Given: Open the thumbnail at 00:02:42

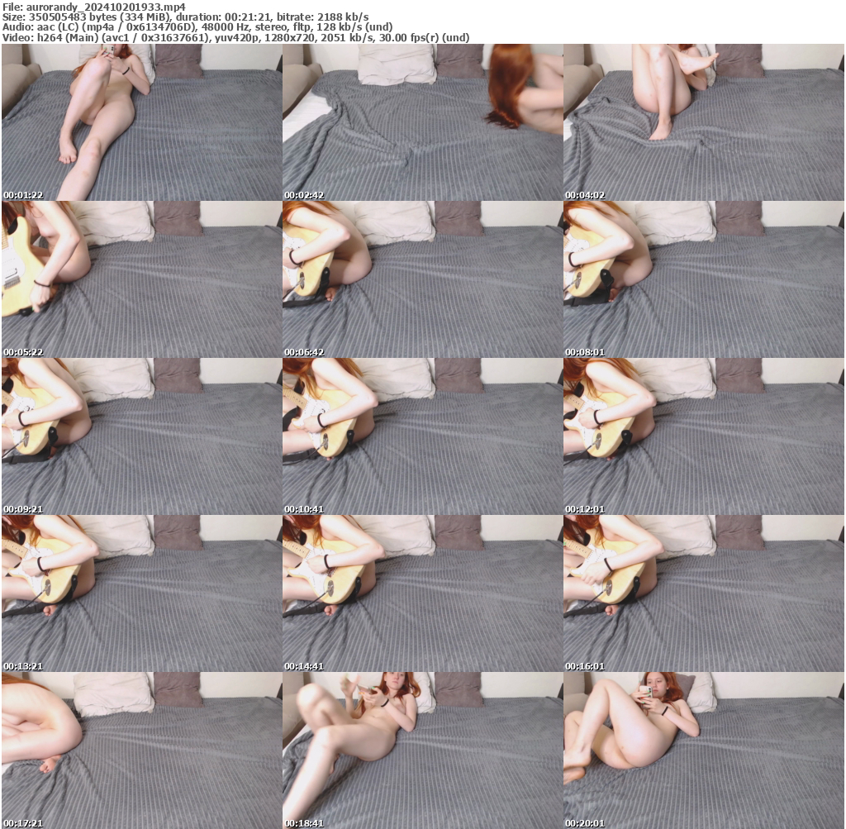Looking at the screenshot, I should (x=423, y=122).
